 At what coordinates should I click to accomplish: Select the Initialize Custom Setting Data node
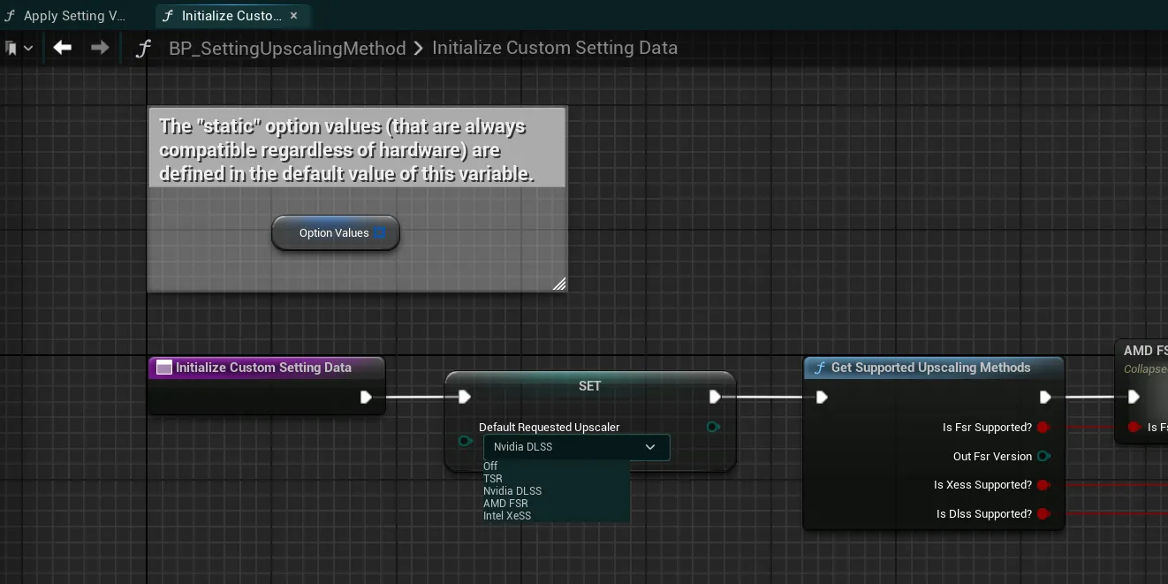tap(266, 385)
